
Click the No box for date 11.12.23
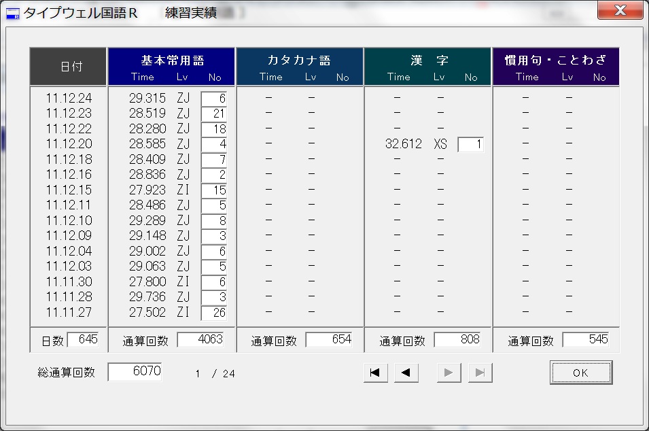pyautogui.click(x=214, y=114)
